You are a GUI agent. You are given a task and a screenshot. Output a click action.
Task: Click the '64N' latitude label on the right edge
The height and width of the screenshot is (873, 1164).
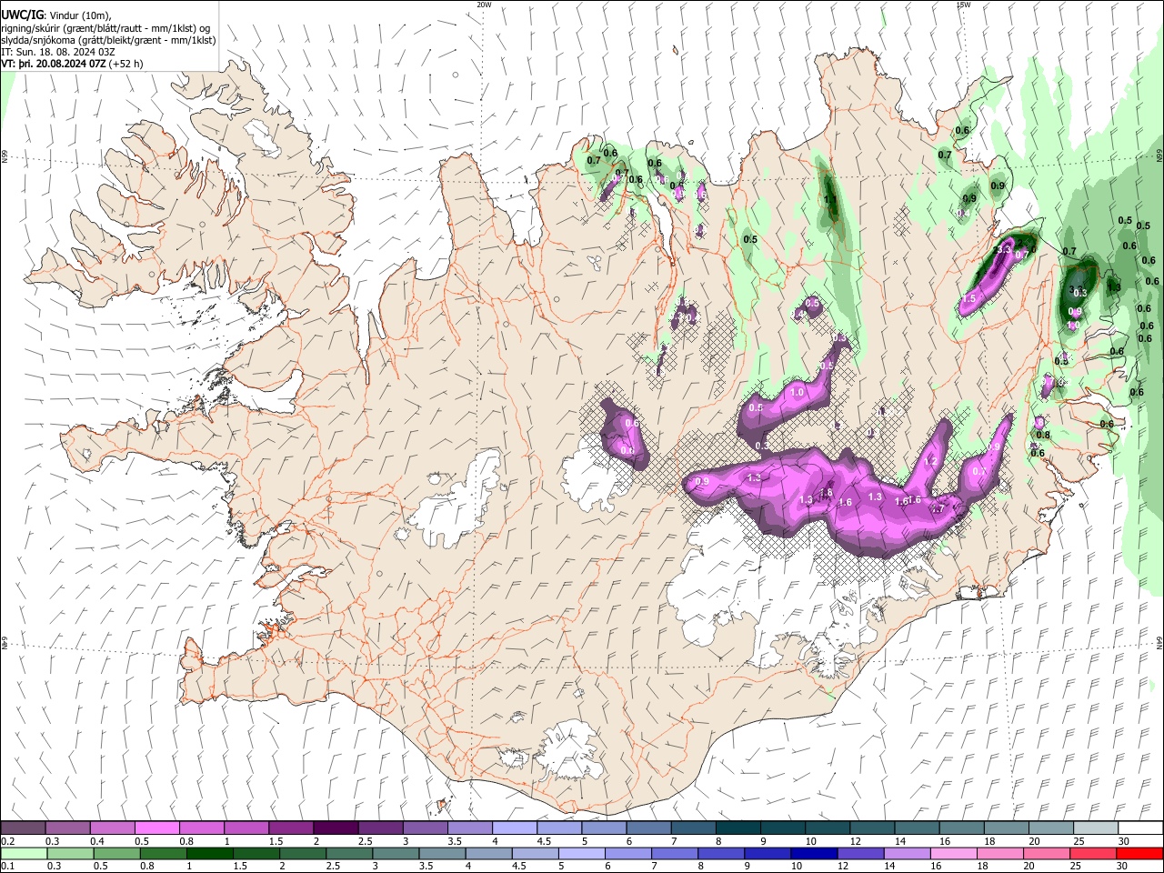point(1159,642)
